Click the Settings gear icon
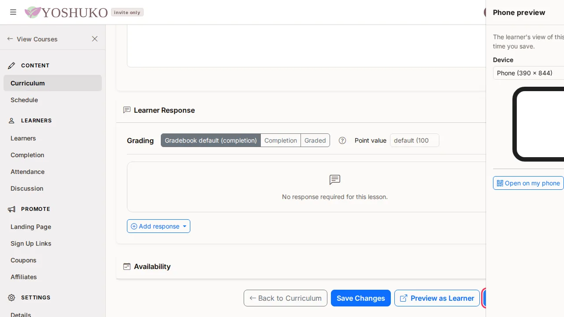This screenshot has width=564, height=317. (11, 298)
